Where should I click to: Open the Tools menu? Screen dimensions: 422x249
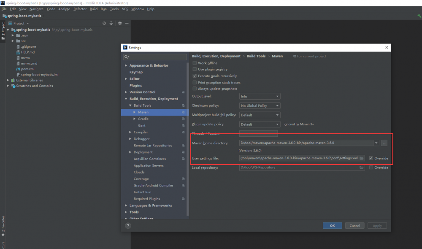[x=114, y=9]
